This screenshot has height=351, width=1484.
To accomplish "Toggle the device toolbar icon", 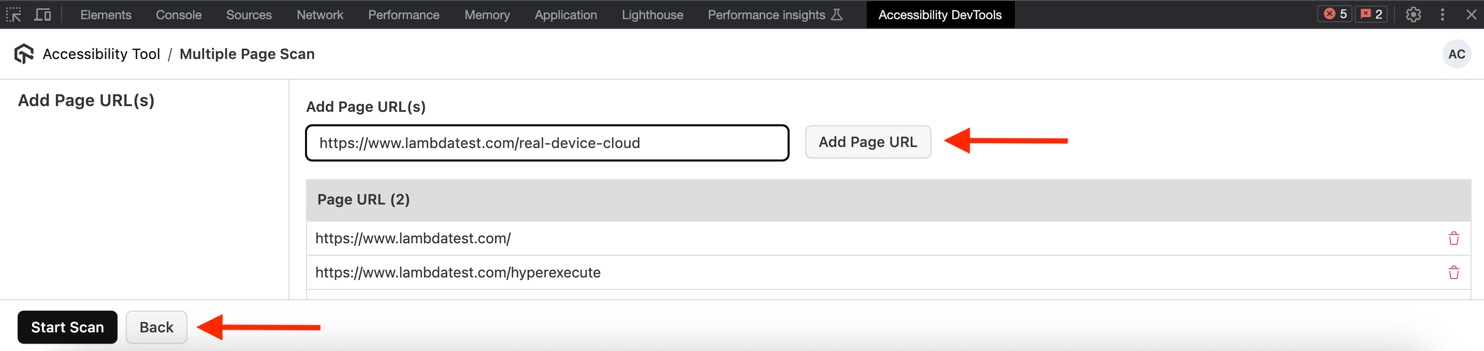I will pyautogui.click(x=42, y=14).
